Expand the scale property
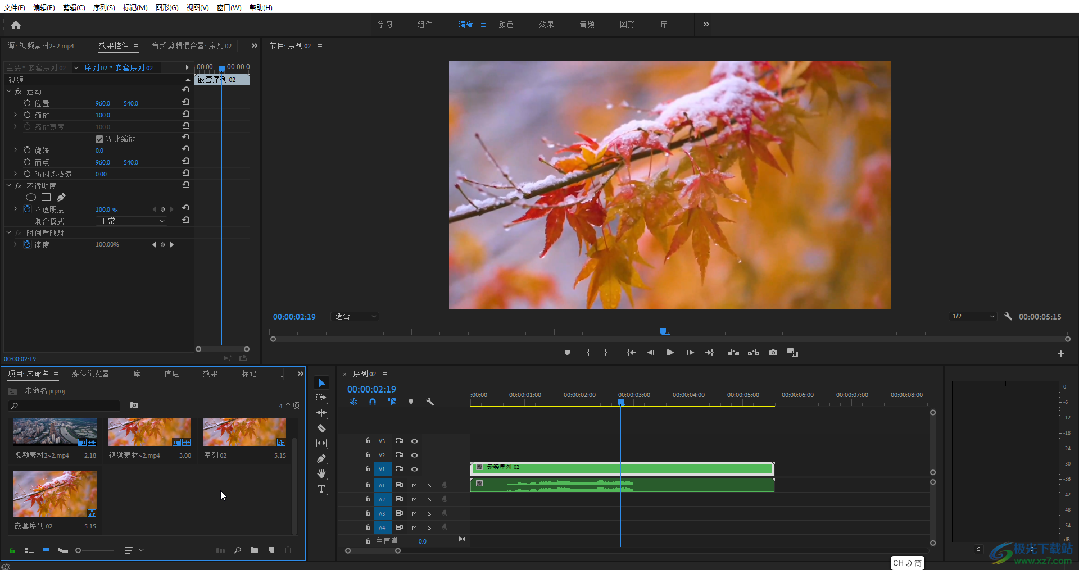The width and height of the screenshot is (1079, 570). click(15, 115)
